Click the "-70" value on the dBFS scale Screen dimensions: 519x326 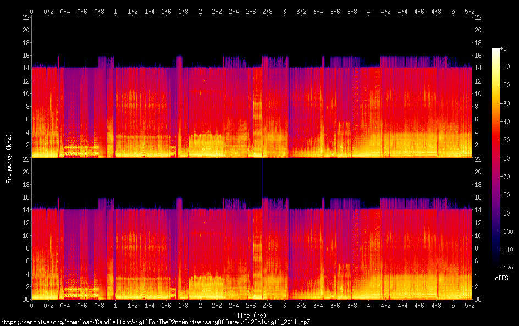505,176
